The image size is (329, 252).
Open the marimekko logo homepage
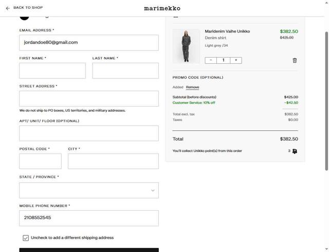pyautogui.click(x=162, y=8)
